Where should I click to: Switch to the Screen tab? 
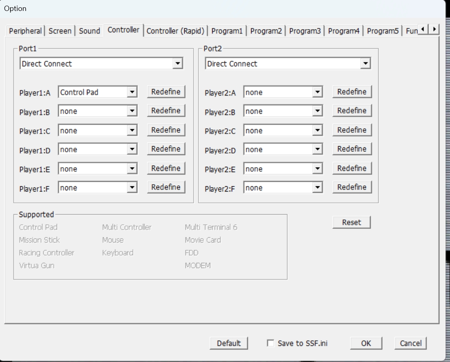click(60, 31)
